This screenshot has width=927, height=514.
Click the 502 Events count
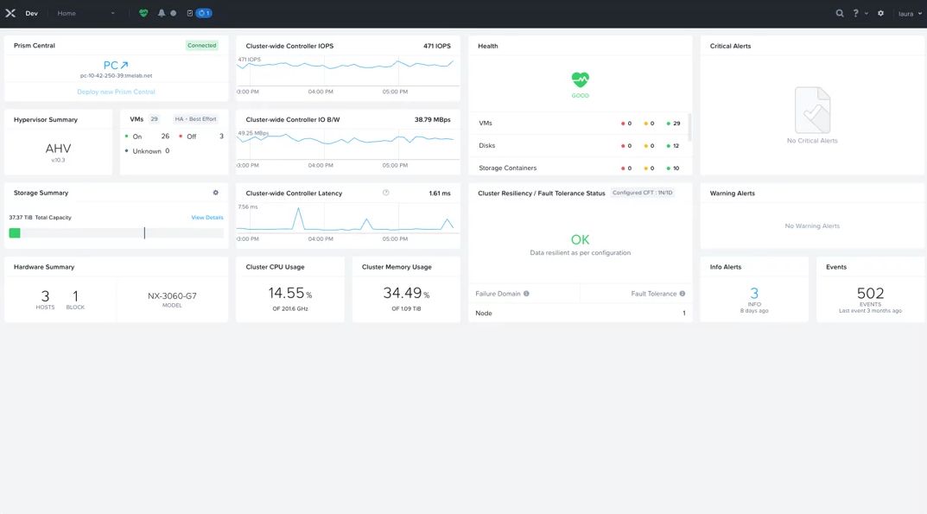[870, 293]
